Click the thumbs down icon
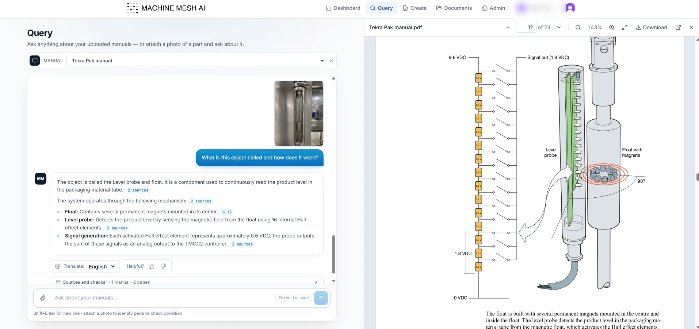699x329 pixels. pyautogui.click(x=163, y=266)
